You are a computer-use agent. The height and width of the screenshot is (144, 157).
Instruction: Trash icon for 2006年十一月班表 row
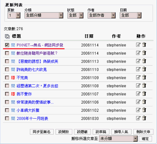pos(144,118)
